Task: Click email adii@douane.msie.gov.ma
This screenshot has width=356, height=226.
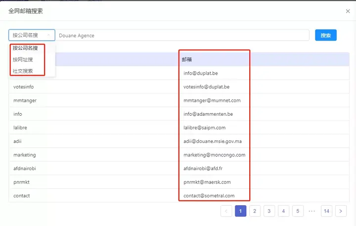Action: click(x=213, y=141)
